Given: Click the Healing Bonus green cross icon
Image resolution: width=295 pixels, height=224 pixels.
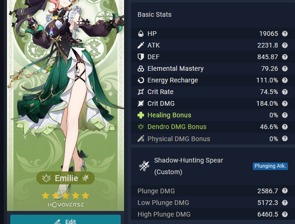Looking at the screenshot, I should (x=141, y=115).
